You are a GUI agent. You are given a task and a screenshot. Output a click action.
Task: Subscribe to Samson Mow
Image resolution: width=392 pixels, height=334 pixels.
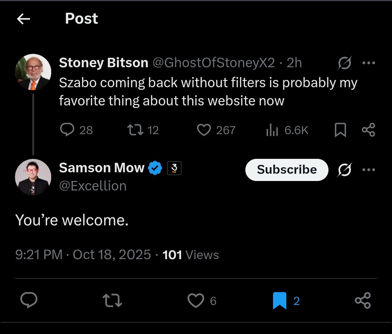click(x=287, y=170)
